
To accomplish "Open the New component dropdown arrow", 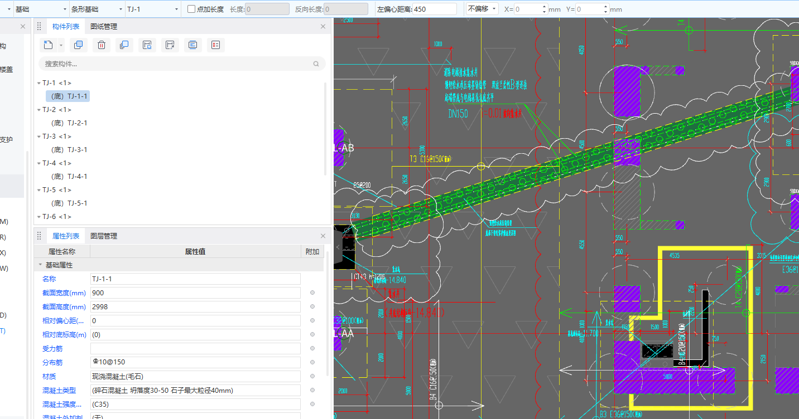I will pos(61,45).
